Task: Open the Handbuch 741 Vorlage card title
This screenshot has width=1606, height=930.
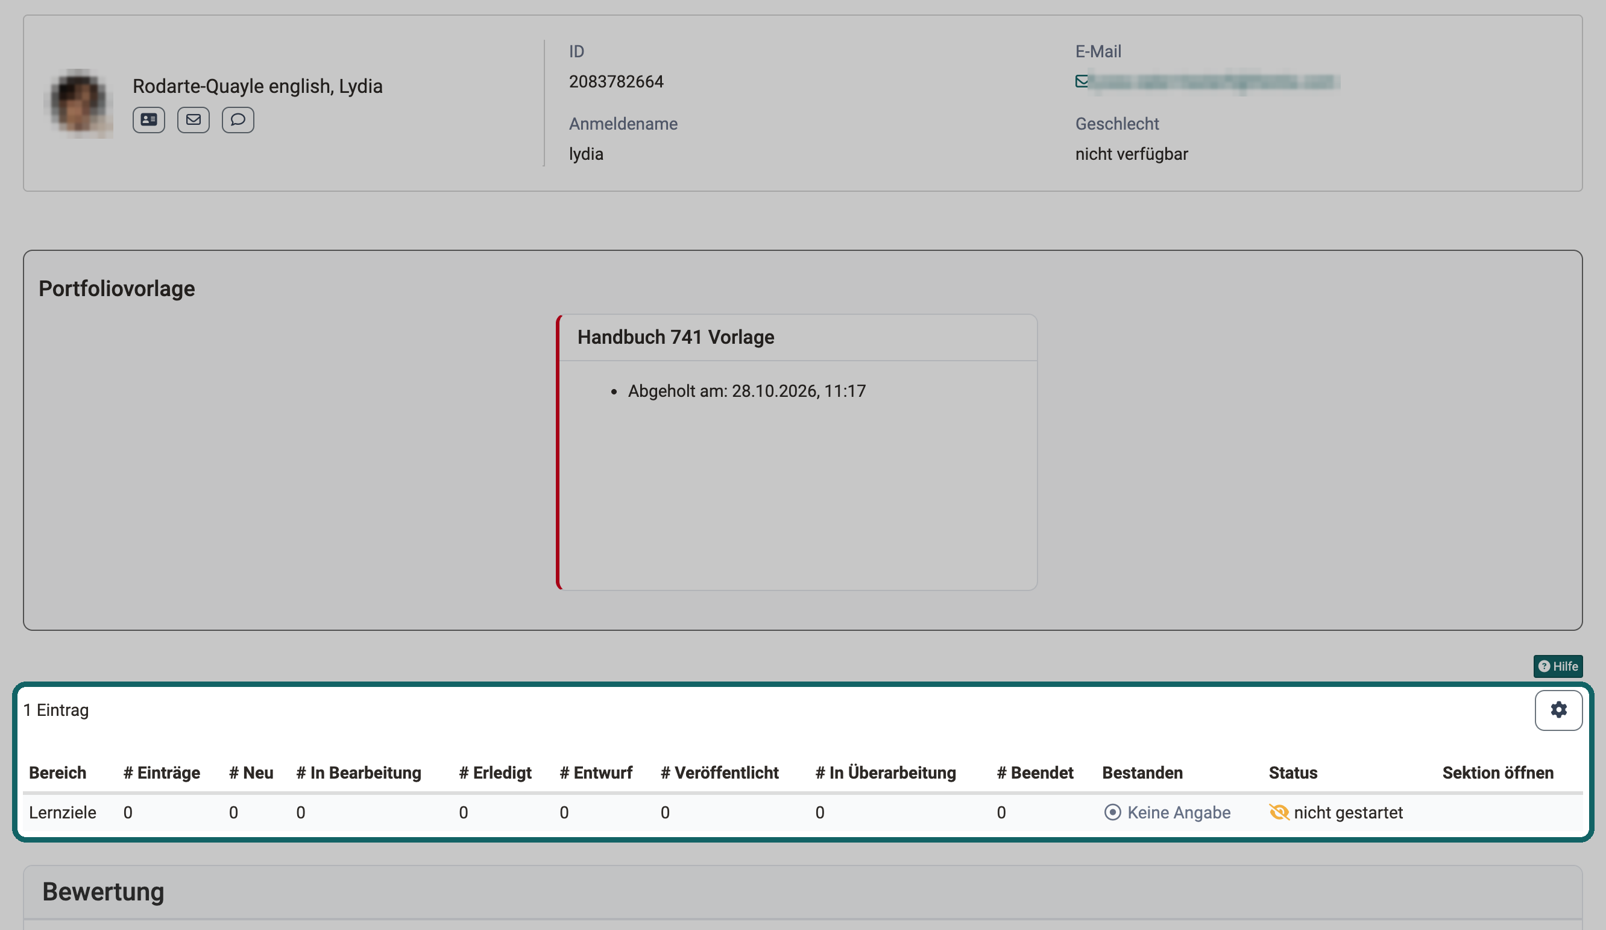Action: 676,337
